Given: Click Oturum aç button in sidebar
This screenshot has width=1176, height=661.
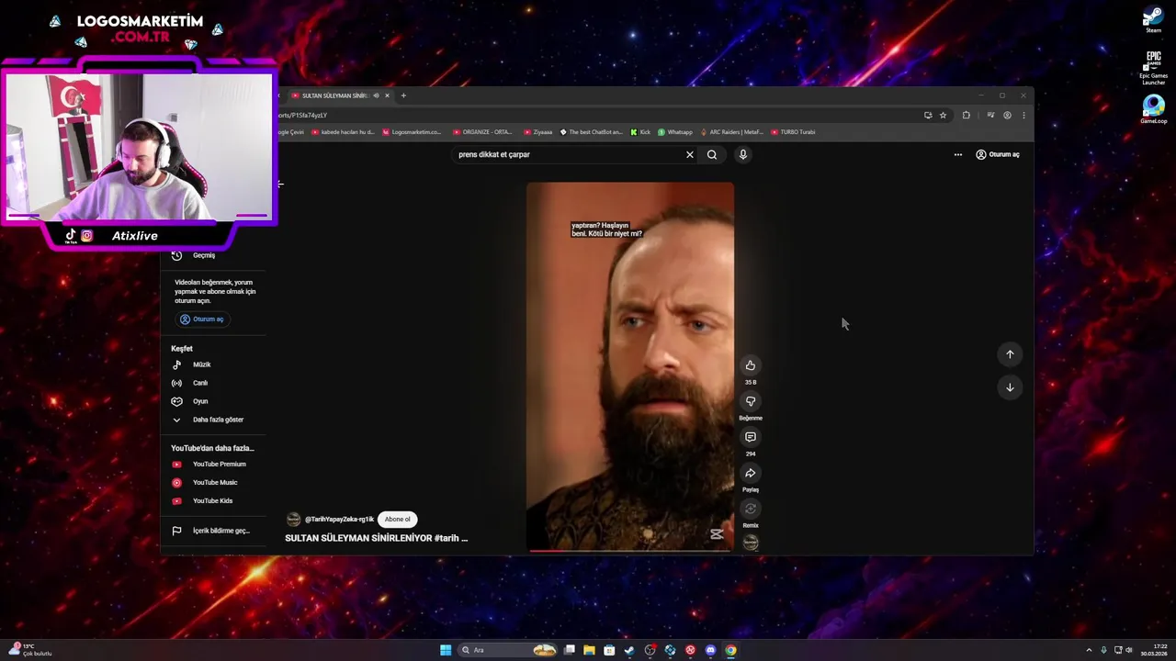Looking at the screenshot, I should pyautogui.click(x=202, y=319).
